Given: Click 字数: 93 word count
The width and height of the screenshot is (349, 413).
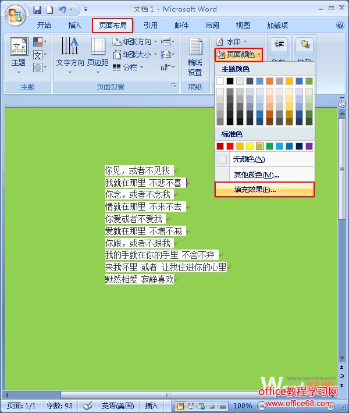Looking at the screenshot, I should [59, 405].
